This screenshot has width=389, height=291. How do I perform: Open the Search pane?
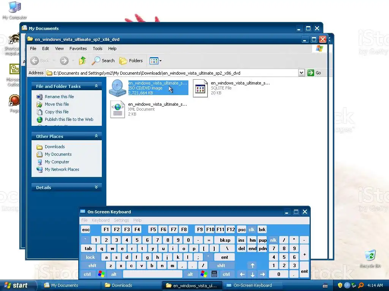[103, 61]
